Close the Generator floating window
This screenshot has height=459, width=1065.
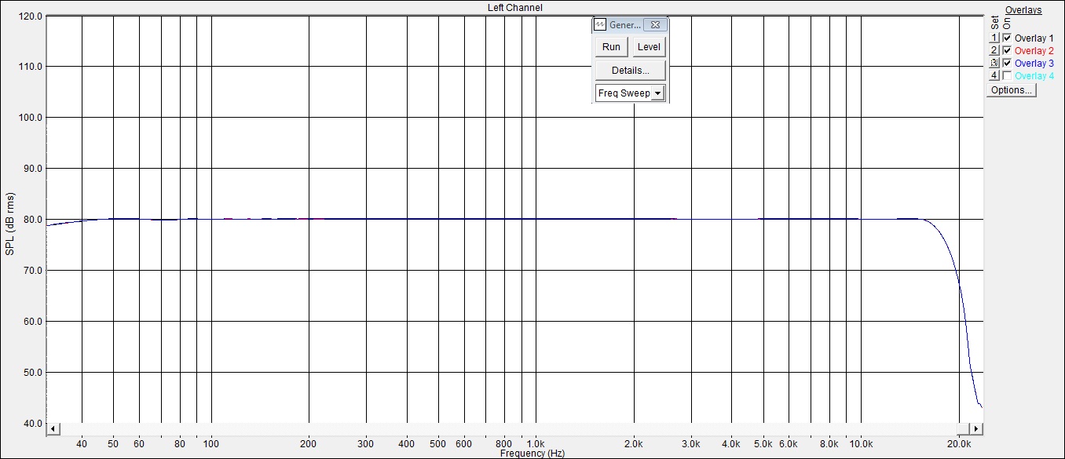[x=656, y=25]
